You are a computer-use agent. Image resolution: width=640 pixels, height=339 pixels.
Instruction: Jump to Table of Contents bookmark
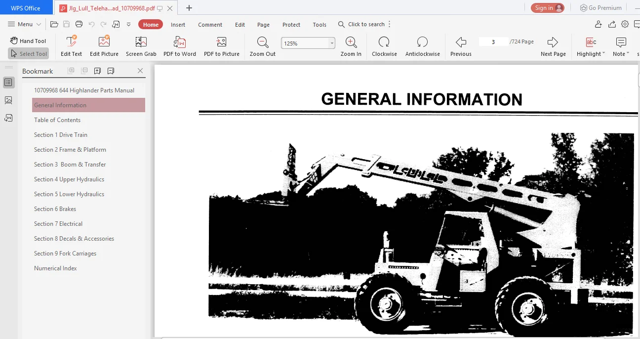coord(57,120)
